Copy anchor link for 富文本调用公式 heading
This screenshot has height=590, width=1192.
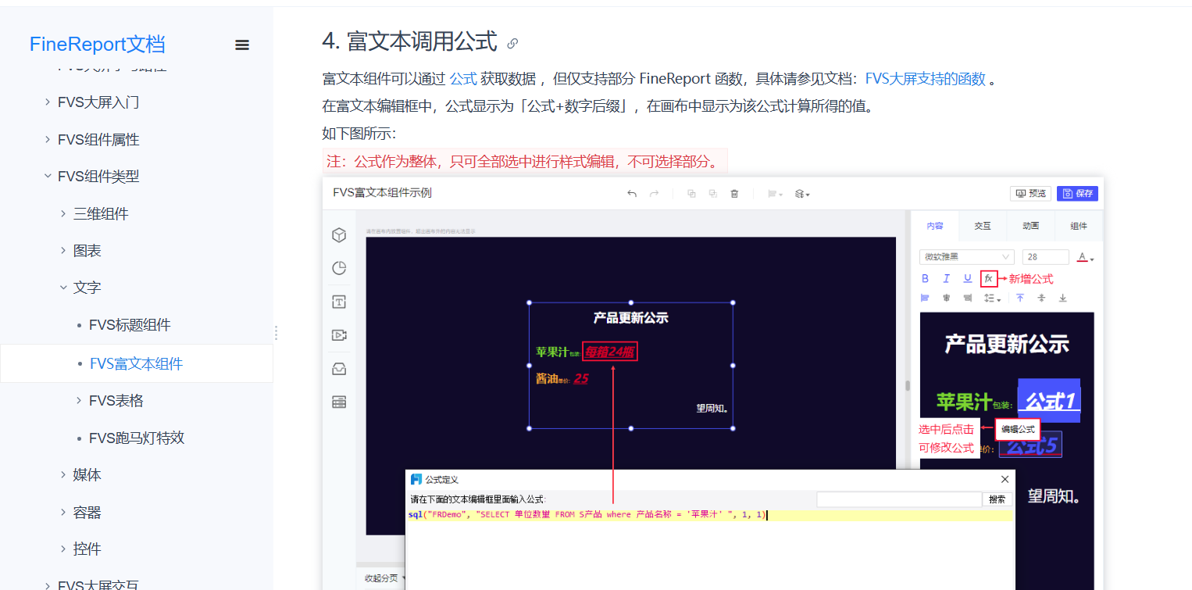point(512,43)
